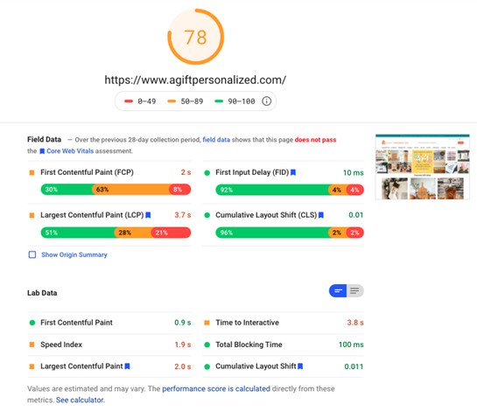Click bookmark icon beside Lab Largest Contentful Paint
This screenshot has height=411, width=477.
[x=128, y=366]
